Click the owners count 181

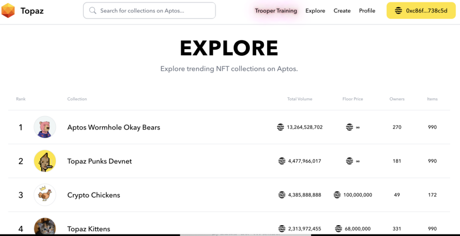tap(397, 161)
